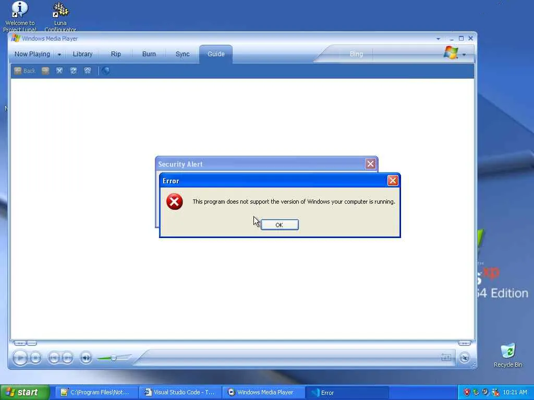
Task: Click the red security shield tray icon
Action: pos(467,393)
